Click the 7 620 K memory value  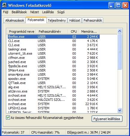point(93,53)
